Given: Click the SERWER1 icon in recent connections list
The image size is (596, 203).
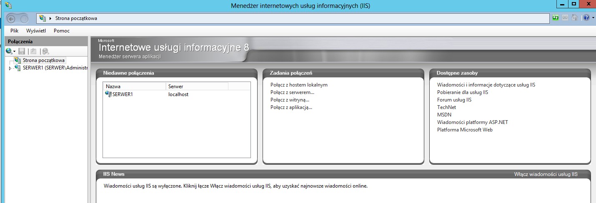Looking at the screenshot, I should click(x=108, y=94).
